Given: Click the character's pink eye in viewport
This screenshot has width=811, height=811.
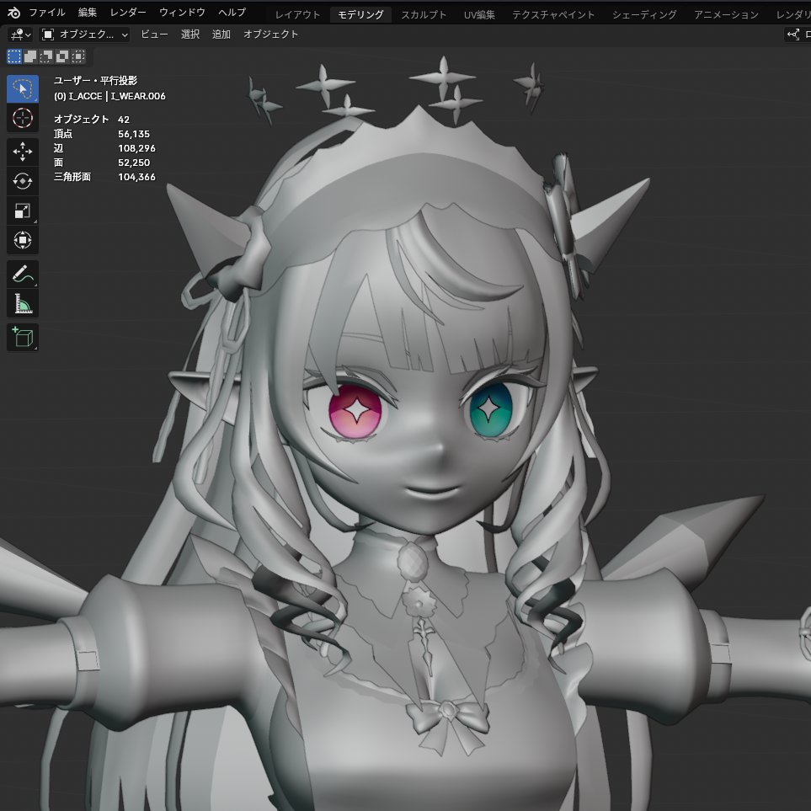Looking at the screenshot, I should pos(355,411).
